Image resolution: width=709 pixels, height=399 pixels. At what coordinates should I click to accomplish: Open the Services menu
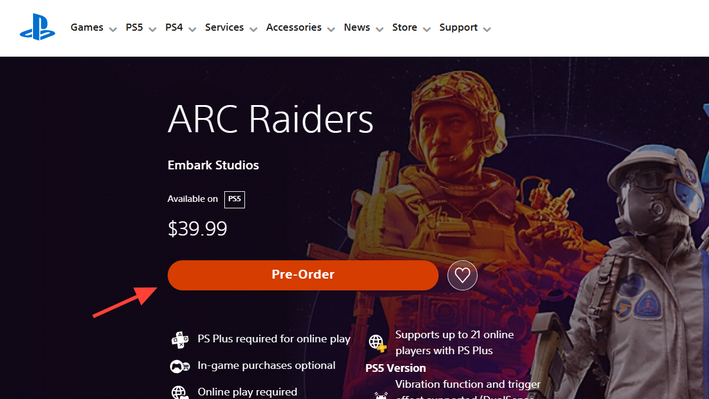(x=224, y=27)
